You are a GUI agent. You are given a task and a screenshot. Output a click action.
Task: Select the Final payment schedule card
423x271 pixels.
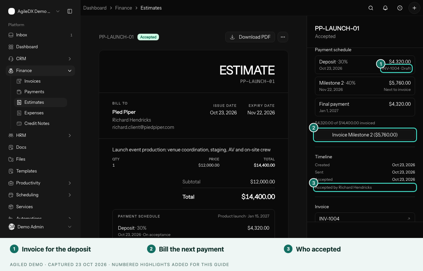click(x=365, y=107)
